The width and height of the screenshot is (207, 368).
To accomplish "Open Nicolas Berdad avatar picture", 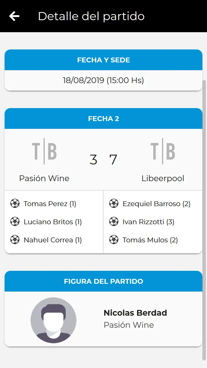I will (53, 320).
